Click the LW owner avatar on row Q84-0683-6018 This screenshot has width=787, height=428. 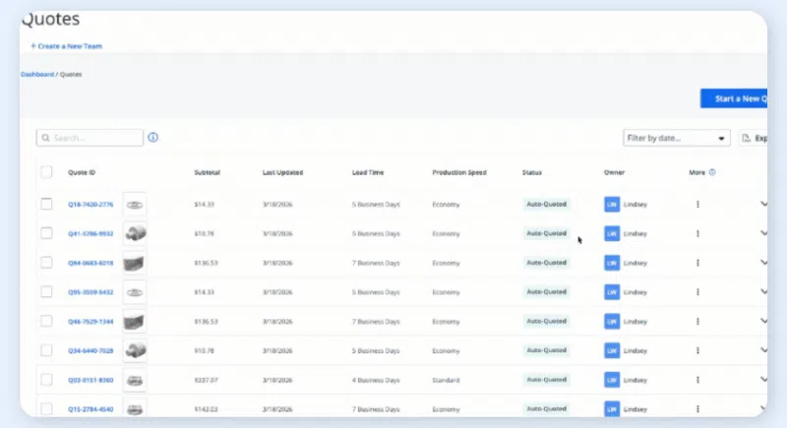point(612,263)
